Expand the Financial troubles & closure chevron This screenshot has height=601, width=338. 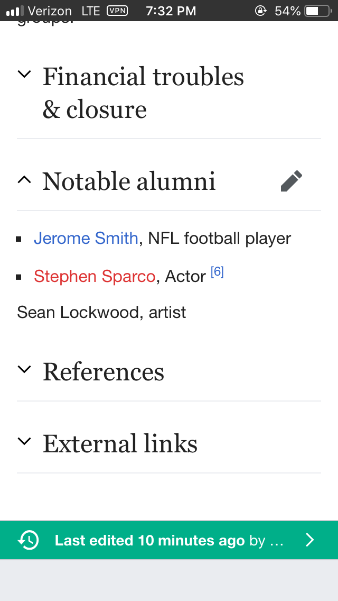coord(24,74)
